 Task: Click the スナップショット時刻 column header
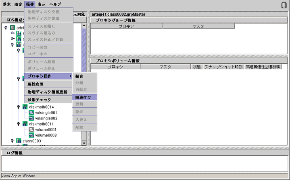(223, 67)
